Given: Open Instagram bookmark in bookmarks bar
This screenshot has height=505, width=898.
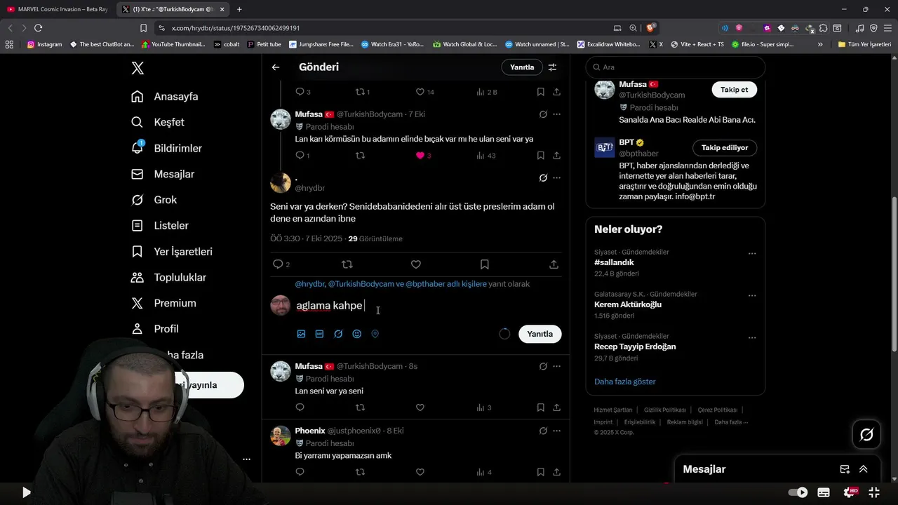Looking at the screenshot, I should pyautogui.click(x=44, y=44).
